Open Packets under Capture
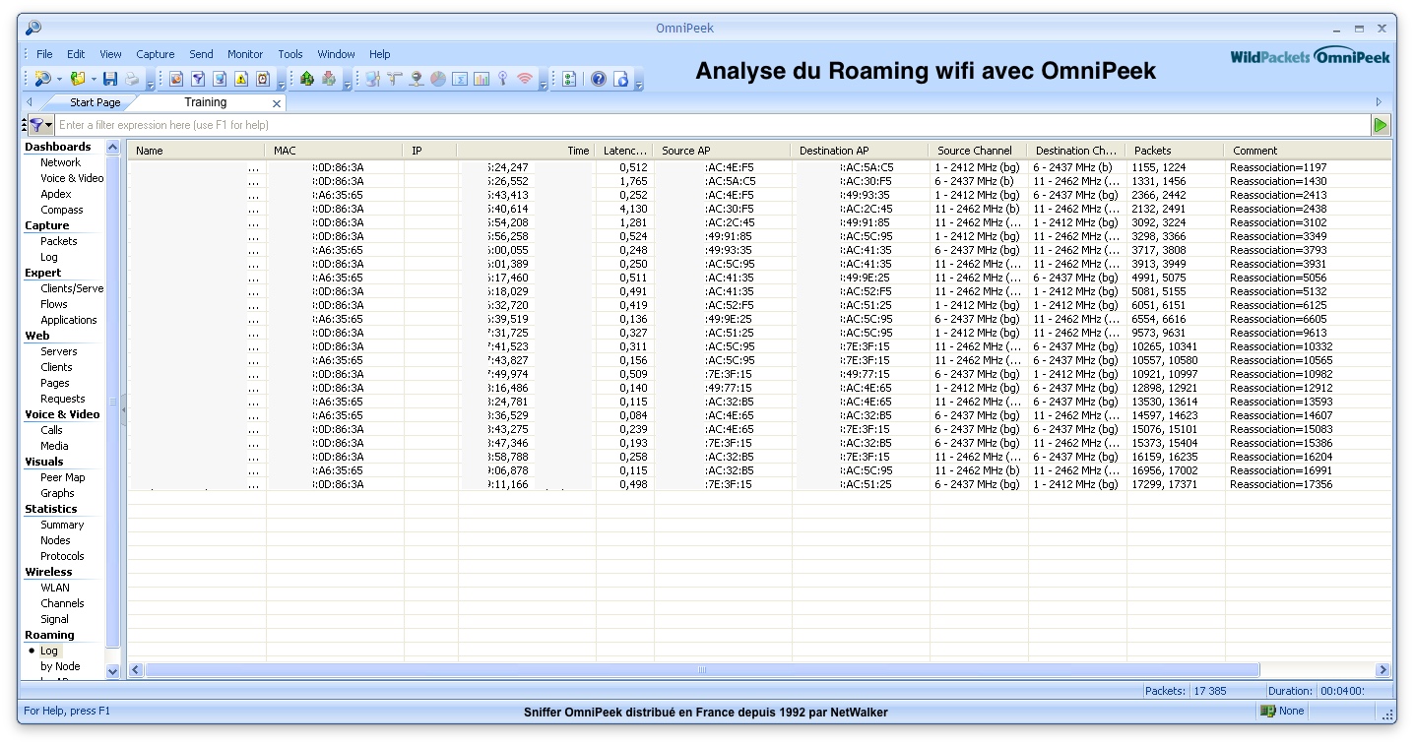 pos(59,241)
